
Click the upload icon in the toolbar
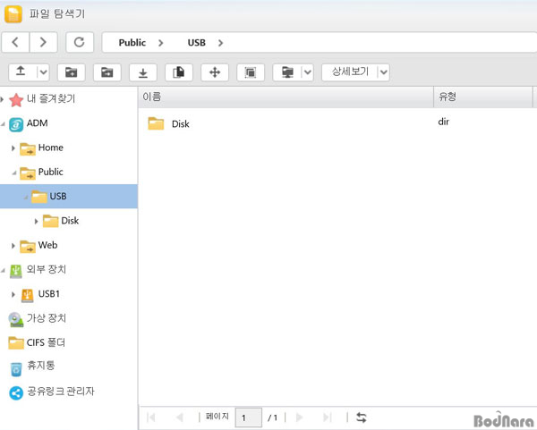21,72
